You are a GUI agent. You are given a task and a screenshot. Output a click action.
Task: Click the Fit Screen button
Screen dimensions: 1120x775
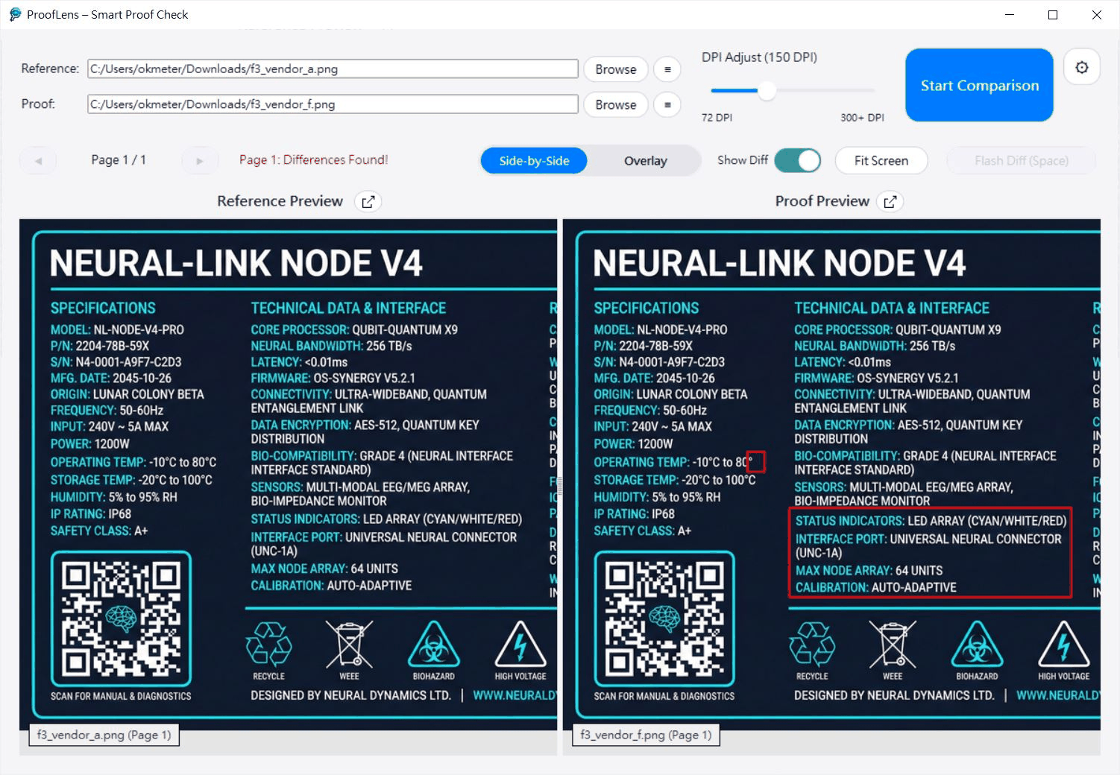coord(881,160)
